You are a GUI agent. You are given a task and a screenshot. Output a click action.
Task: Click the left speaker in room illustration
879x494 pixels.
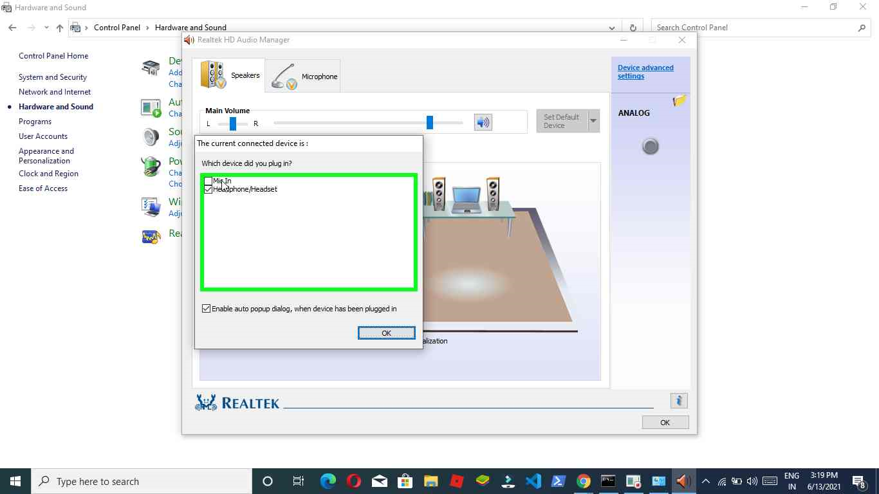[439, 194]
